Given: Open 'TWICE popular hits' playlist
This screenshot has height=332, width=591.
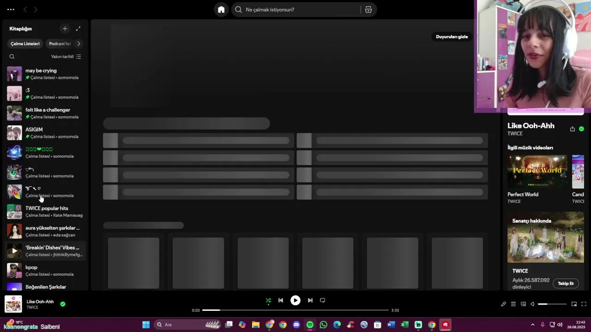Looking at the screenshot, I should pos(45,212).
